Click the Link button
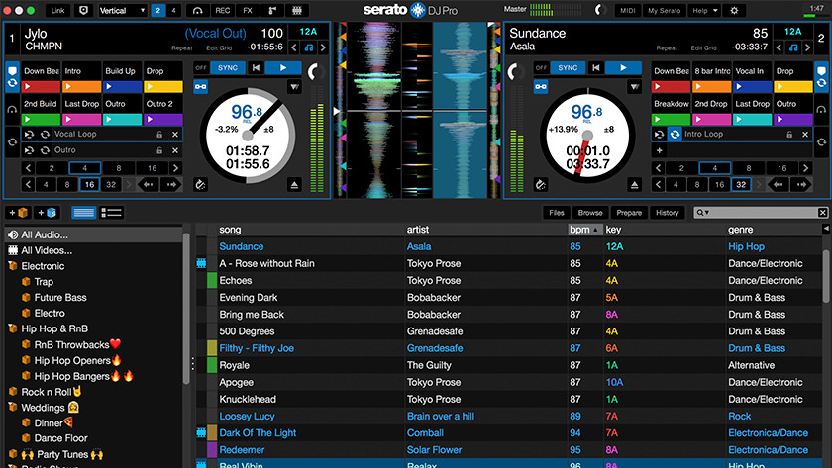Image resolution: width=832 pixels, height=468 pixels. pos(57,10)
